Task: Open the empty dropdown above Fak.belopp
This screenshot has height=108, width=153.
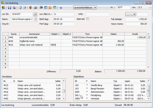Action: point(130,14)
